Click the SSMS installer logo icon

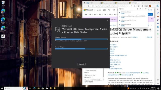[x=58, y=29]
